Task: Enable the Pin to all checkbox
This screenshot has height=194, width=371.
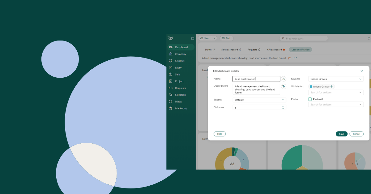Action: pos(310,99)
